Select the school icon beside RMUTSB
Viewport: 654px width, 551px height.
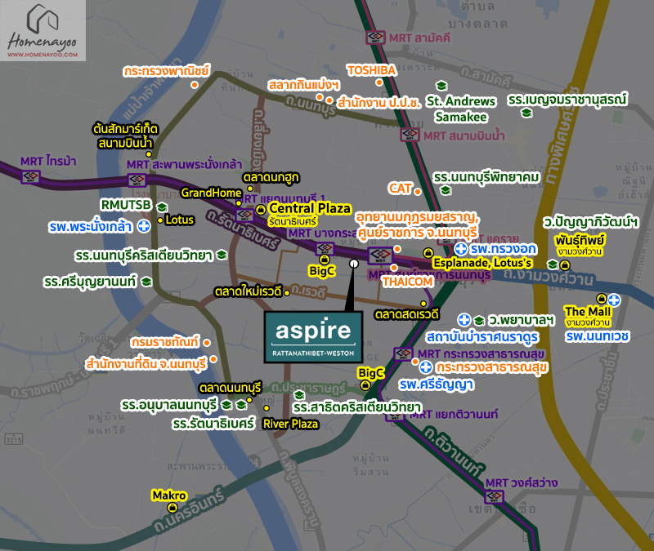tap(162, 207)
